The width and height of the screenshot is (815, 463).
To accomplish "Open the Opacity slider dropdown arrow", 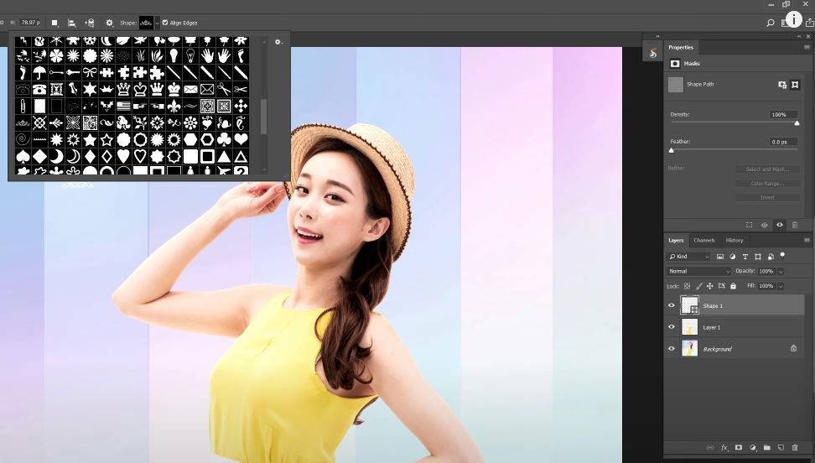I will click(781, 272).
